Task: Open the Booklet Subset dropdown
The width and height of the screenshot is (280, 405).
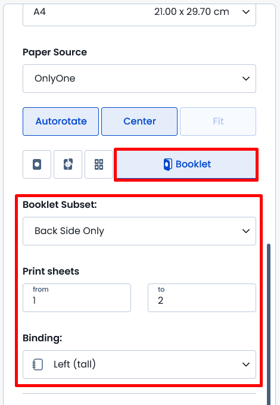Action: coord(139,231)
